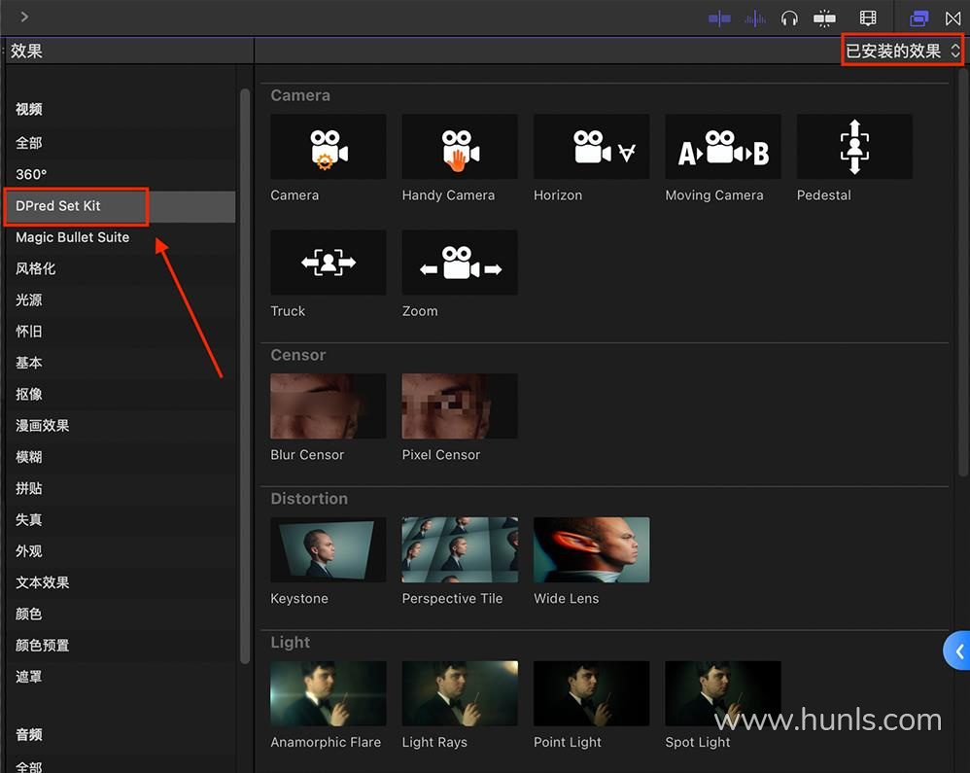Toggle video skimming in the toolbar
This screenshot has width=970, height=773.
click(719, 18)
